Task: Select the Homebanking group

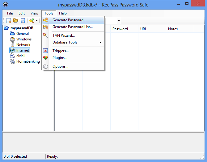Action: [28, 61]
